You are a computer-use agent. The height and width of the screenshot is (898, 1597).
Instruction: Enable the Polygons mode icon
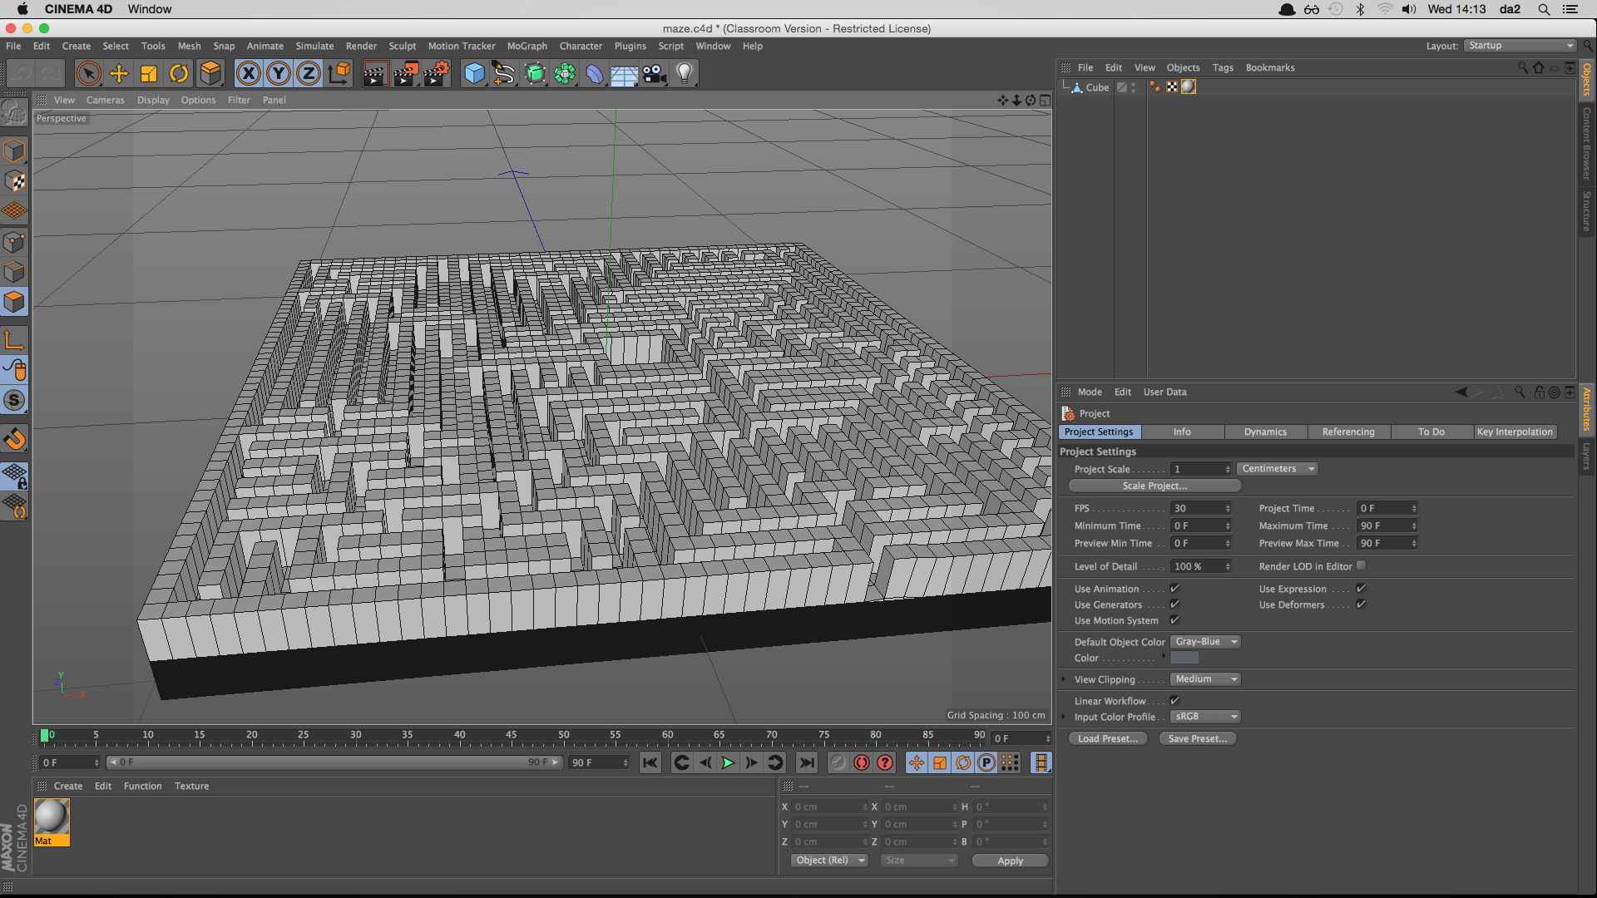tap(14, 302)
